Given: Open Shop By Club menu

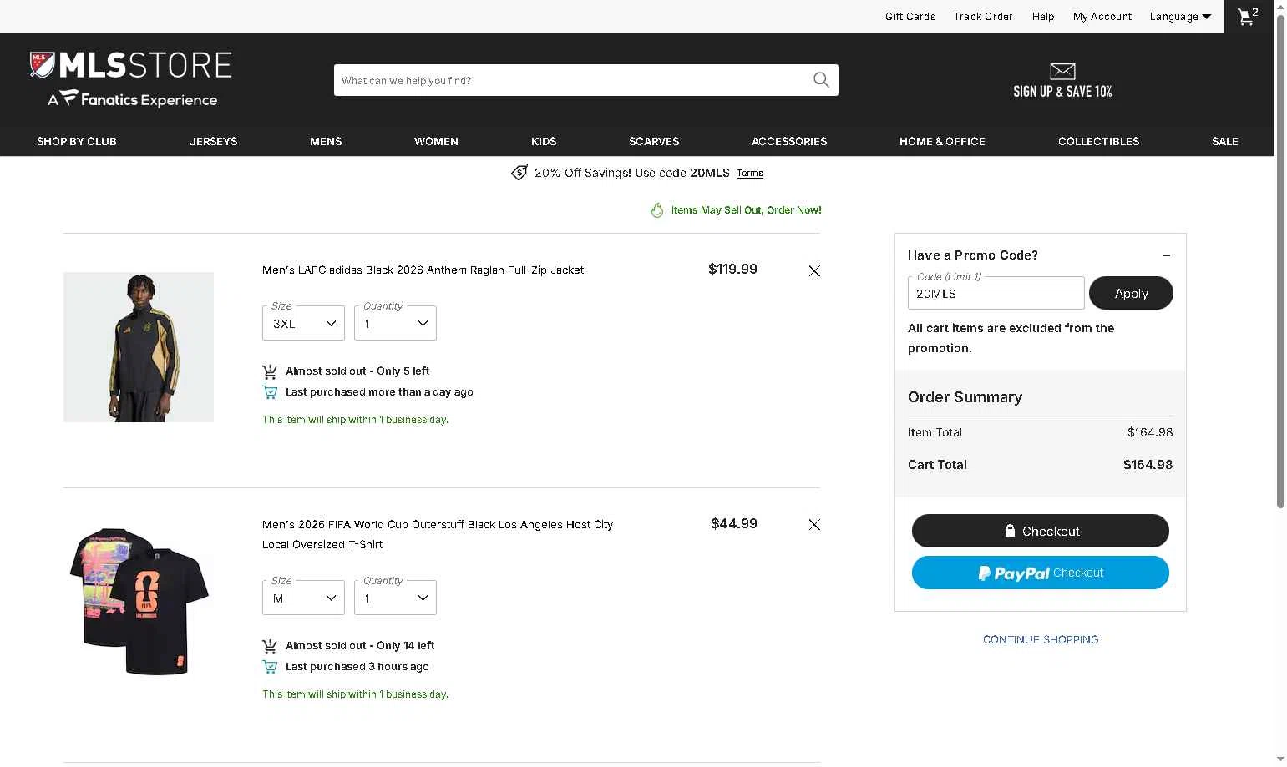Looking at the screenshot, I should tap(77, 141).
